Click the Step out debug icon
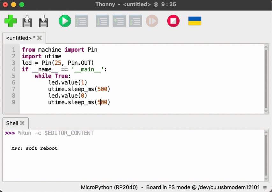Image resolution: width=272 pixels, height=192 pixels. [x=136, y=21]
